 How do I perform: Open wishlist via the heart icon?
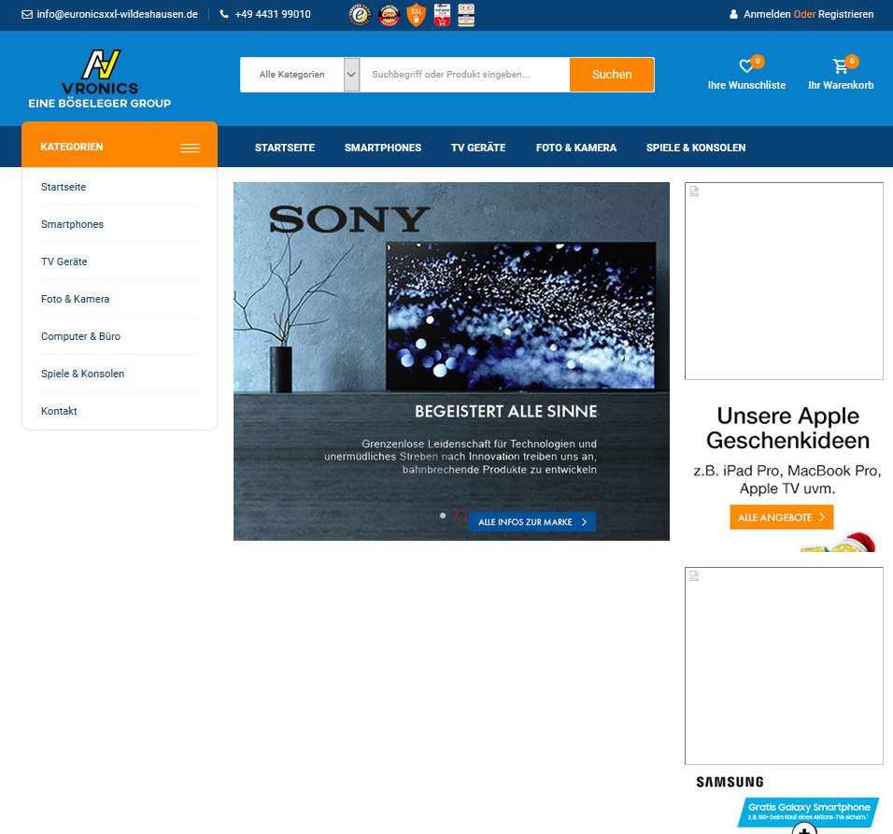pos(746,66)
